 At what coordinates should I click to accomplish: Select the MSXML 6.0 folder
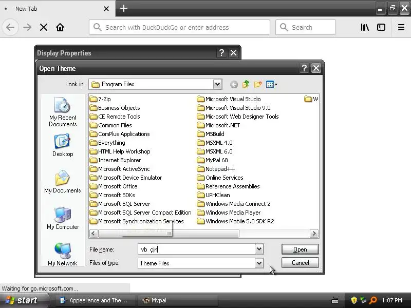(215, 151)
